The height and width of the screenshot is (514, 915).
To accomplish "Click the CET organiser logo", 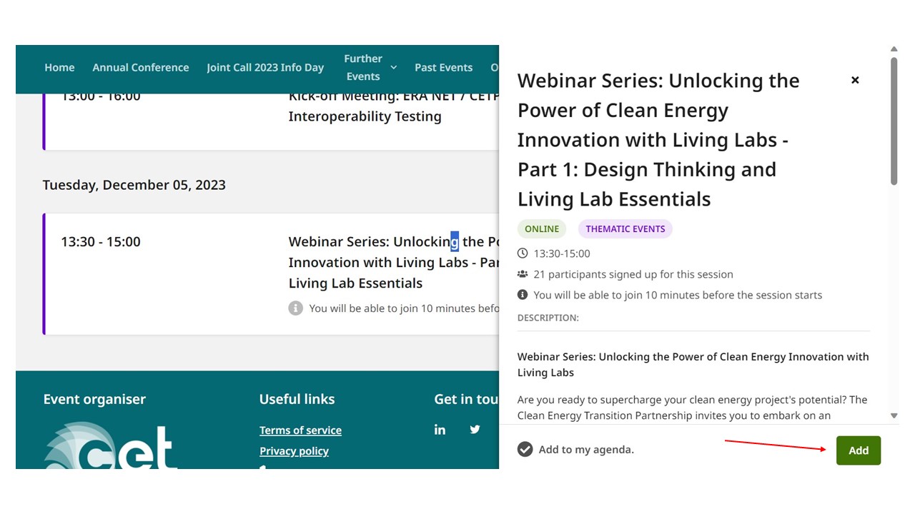I will click(110, 446).
